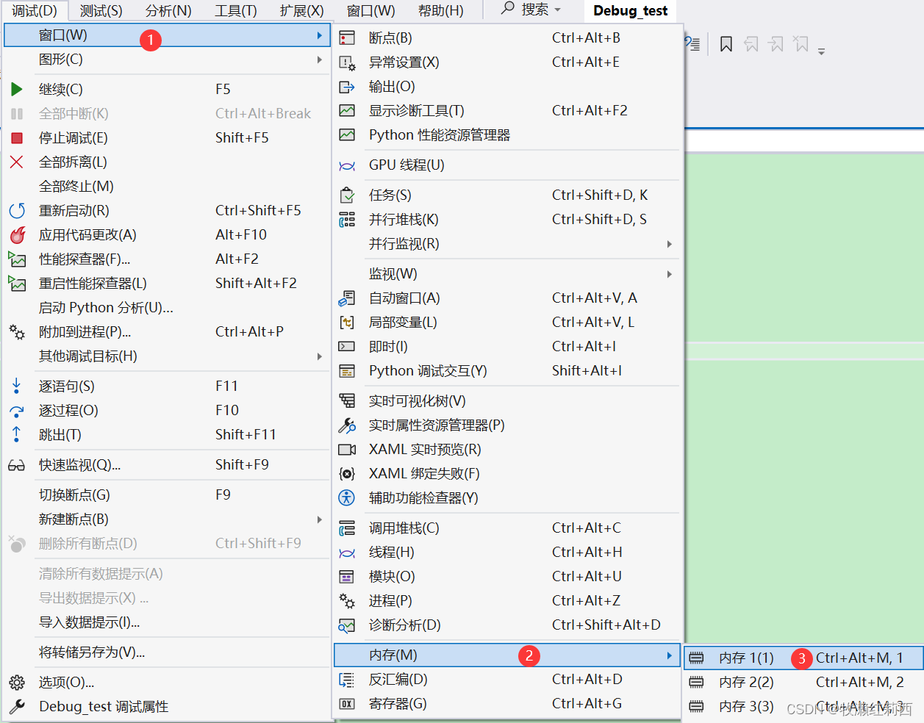Screen dimensions: 924x723
Task: Select the Step Into (逐语句) arrow icon
Action: (16, 385)
